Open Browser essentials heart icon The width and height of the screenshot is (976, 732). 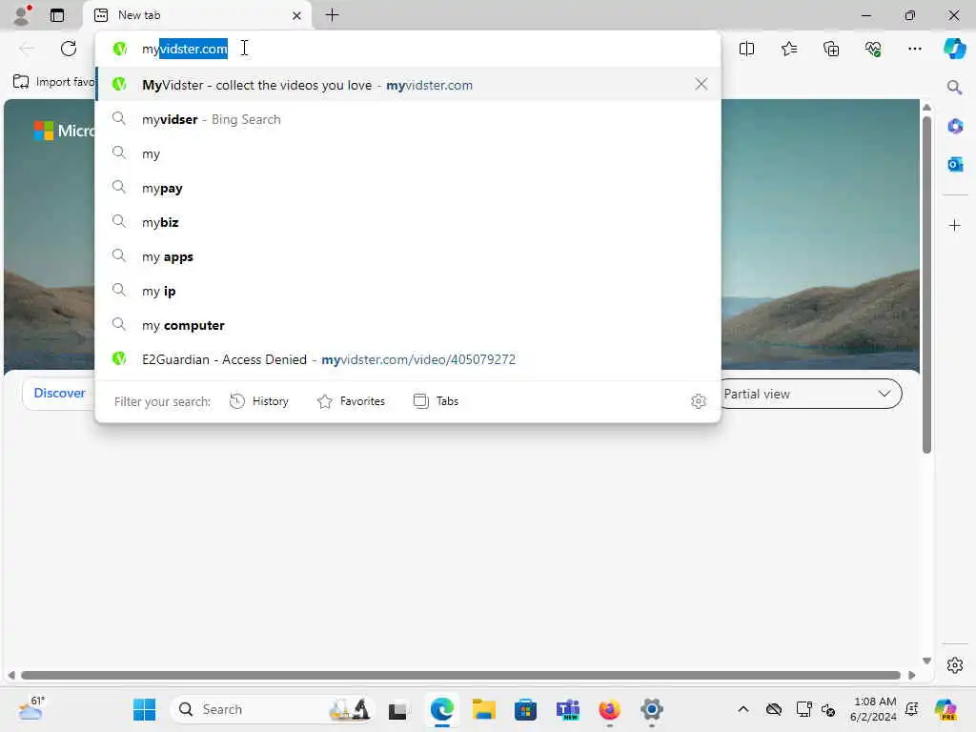873,49
